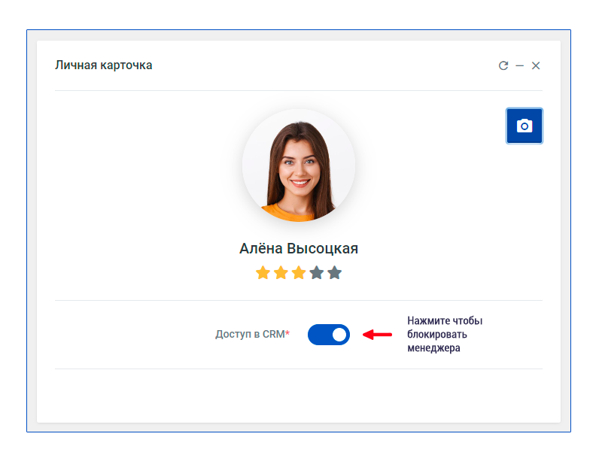Set rating to the fourth star
The width and height of the screenshot is (599, 458).
pyautogui.click(x=317, y=273)
